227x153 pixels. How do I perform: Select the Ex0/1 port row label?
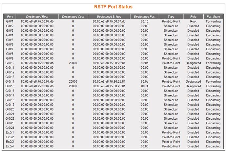[10, 132]
